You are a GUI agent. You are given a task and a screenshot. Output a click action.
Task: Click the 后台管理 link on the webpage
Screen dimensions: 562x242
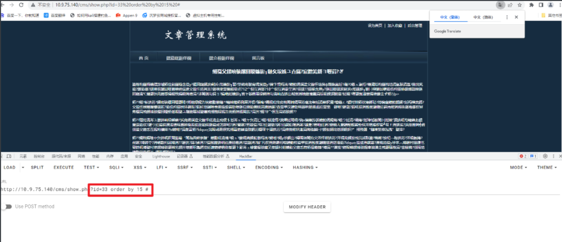tap(415, 25)
